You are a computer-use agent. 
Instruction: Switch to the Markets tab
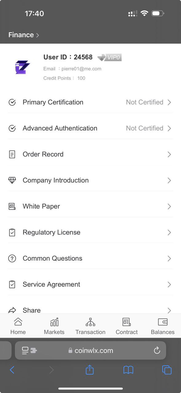54,326
